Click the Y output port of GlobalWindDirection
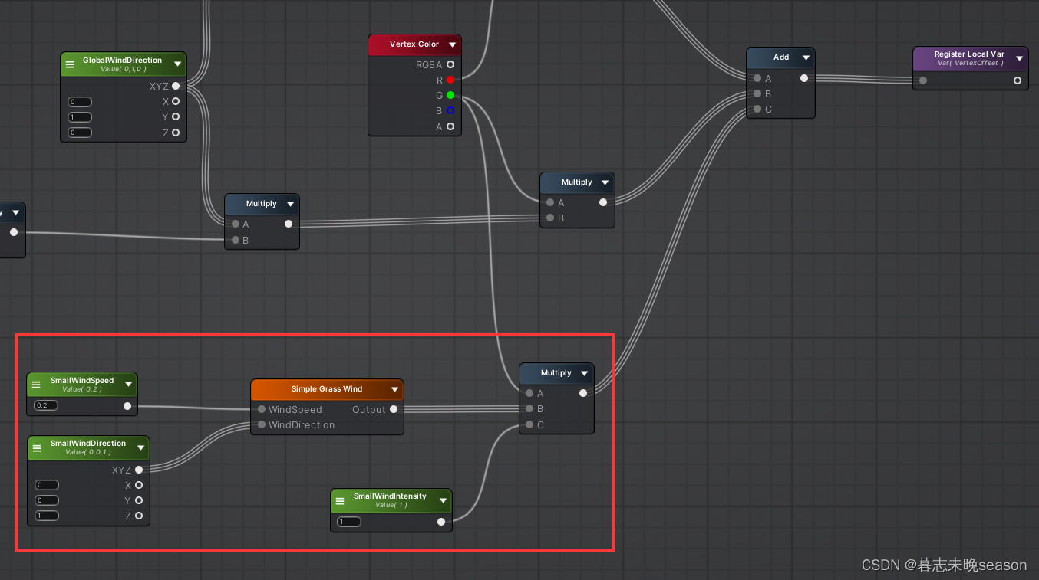This screenshot has height=580, width=1039. tap(176, 116)
